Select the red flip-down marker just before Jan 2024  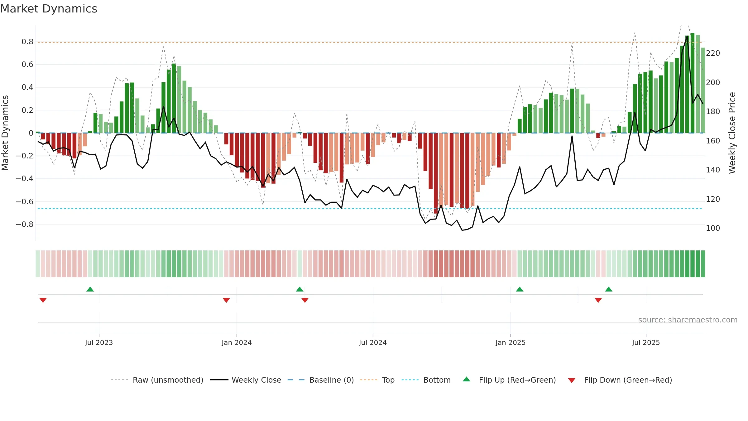click(x=226, y=300)
